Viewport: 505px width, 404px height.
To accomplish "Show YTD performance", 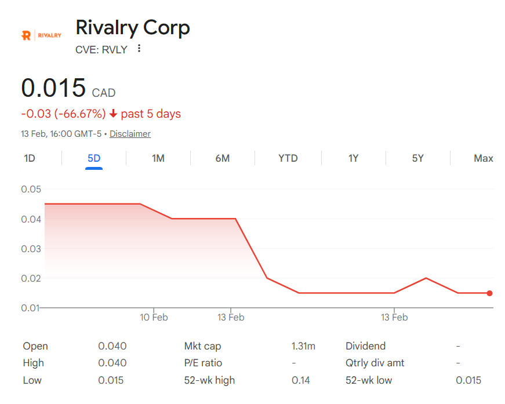I will 288,158.
